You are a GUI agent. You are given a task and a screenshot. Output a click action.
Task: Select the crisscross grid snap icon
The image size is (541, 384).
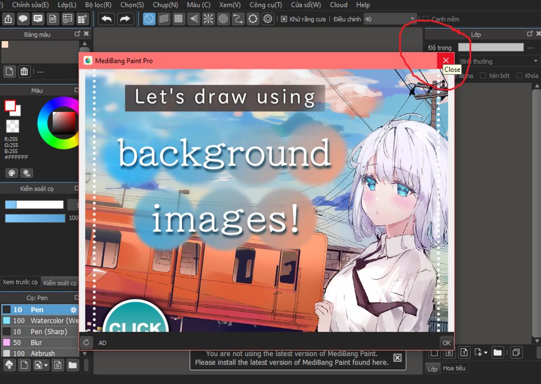(179, 19)
